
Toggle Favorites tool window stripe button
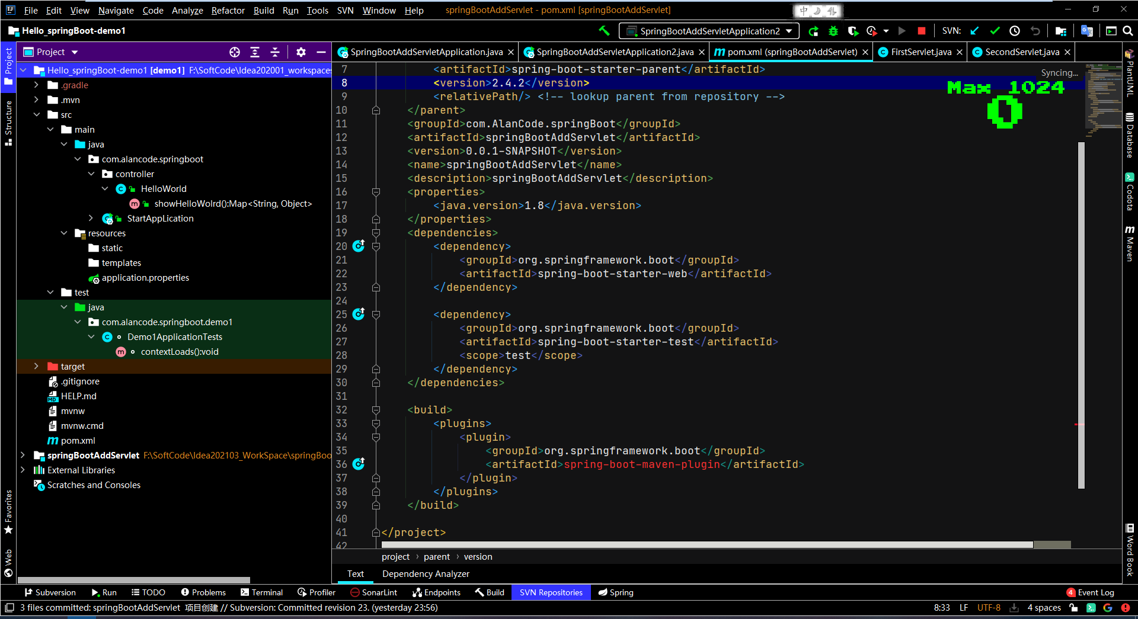click(8, 512)
